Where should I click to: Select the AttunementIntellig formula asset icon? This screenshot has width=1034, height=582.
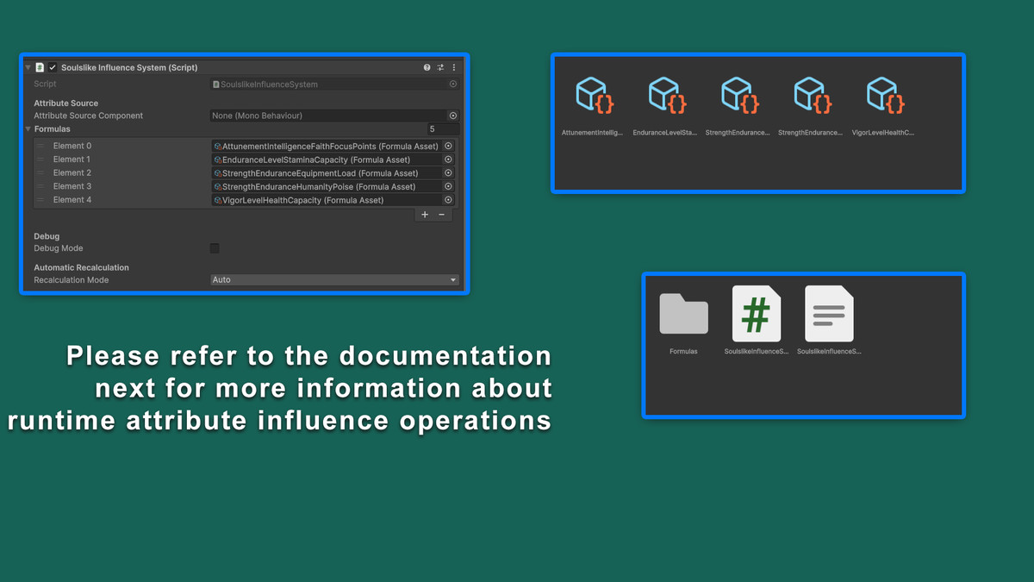(x=593, y=97)
